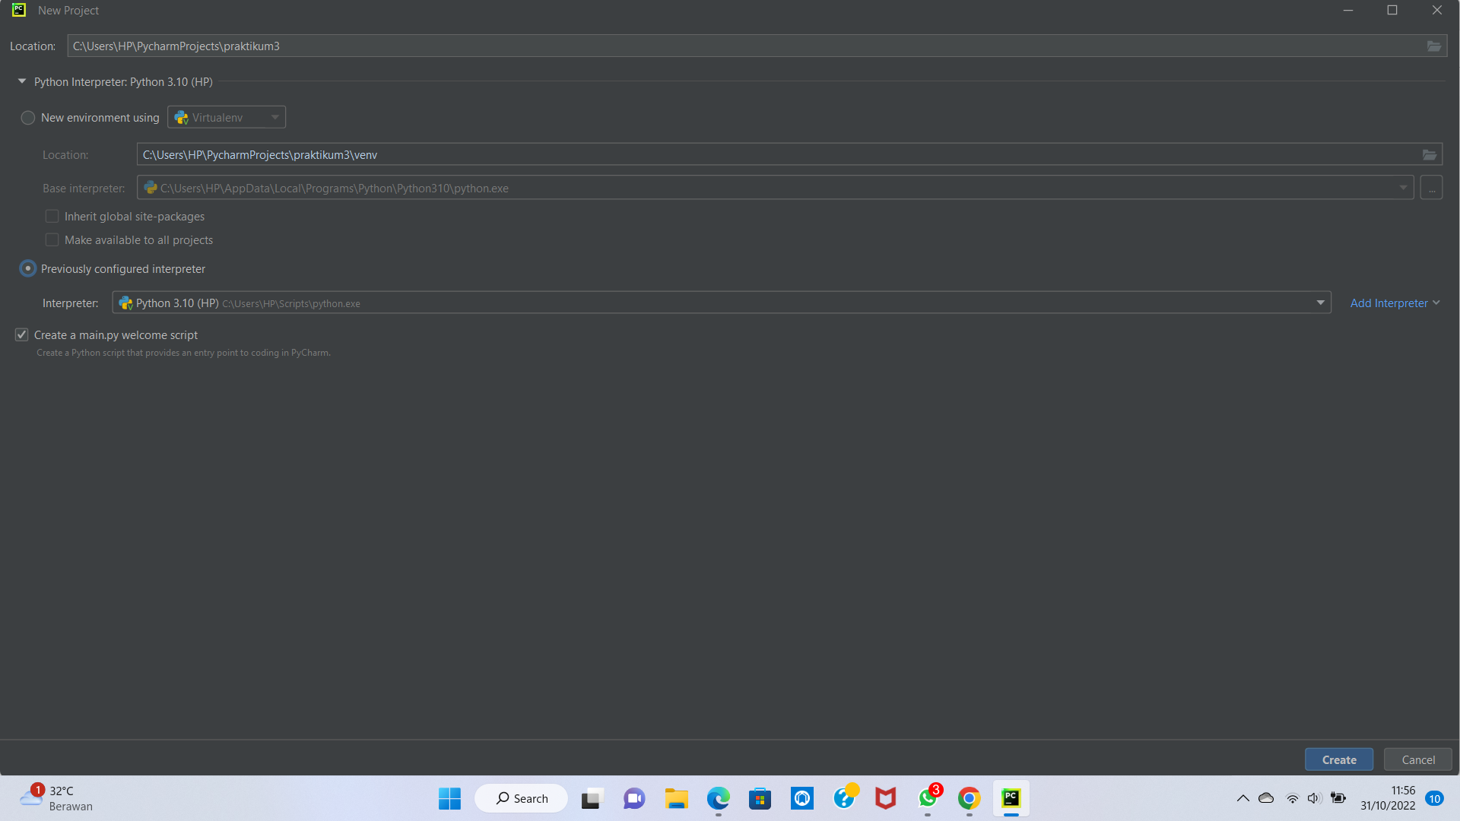Launch Microsoft Edge from the taskbar
1460x821 pixels.
[718, 798]
